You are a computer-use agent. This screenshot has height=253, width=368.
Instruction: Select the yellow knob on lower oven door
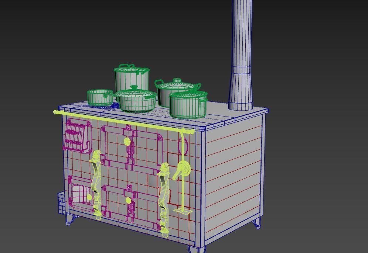click(128, 201)
